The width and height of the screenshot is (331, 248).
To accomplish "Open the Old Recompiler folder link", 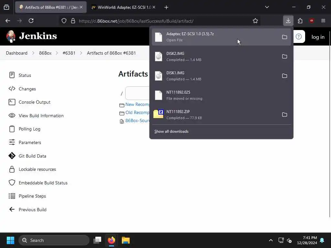I will (137, 112).
